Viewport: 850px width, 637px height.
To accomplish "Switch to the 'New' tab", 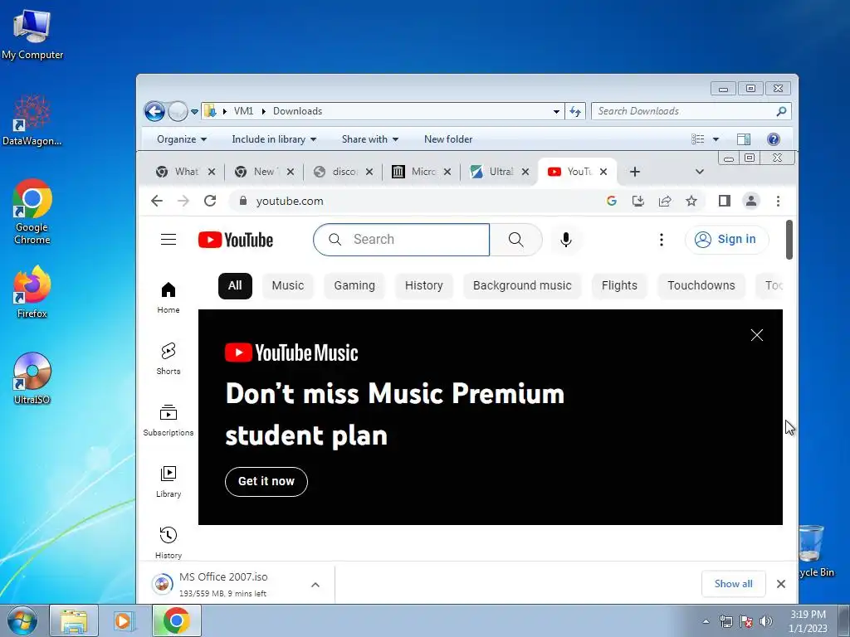I will [265, 172].
